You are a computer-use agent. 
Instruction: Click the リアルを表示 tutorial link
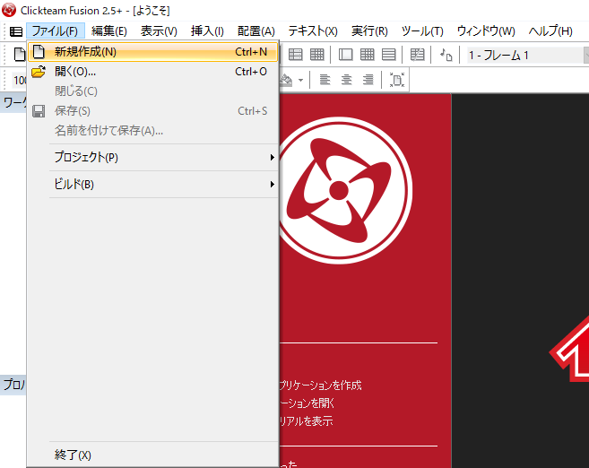[x=306, y=421]
